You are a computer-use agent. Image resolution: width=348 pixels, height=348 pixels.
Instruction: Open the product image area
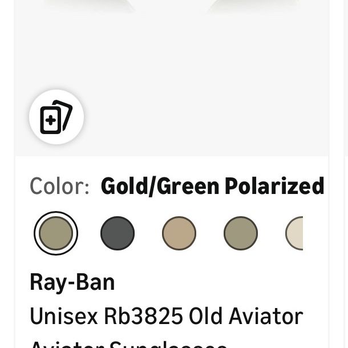[172, 78]
